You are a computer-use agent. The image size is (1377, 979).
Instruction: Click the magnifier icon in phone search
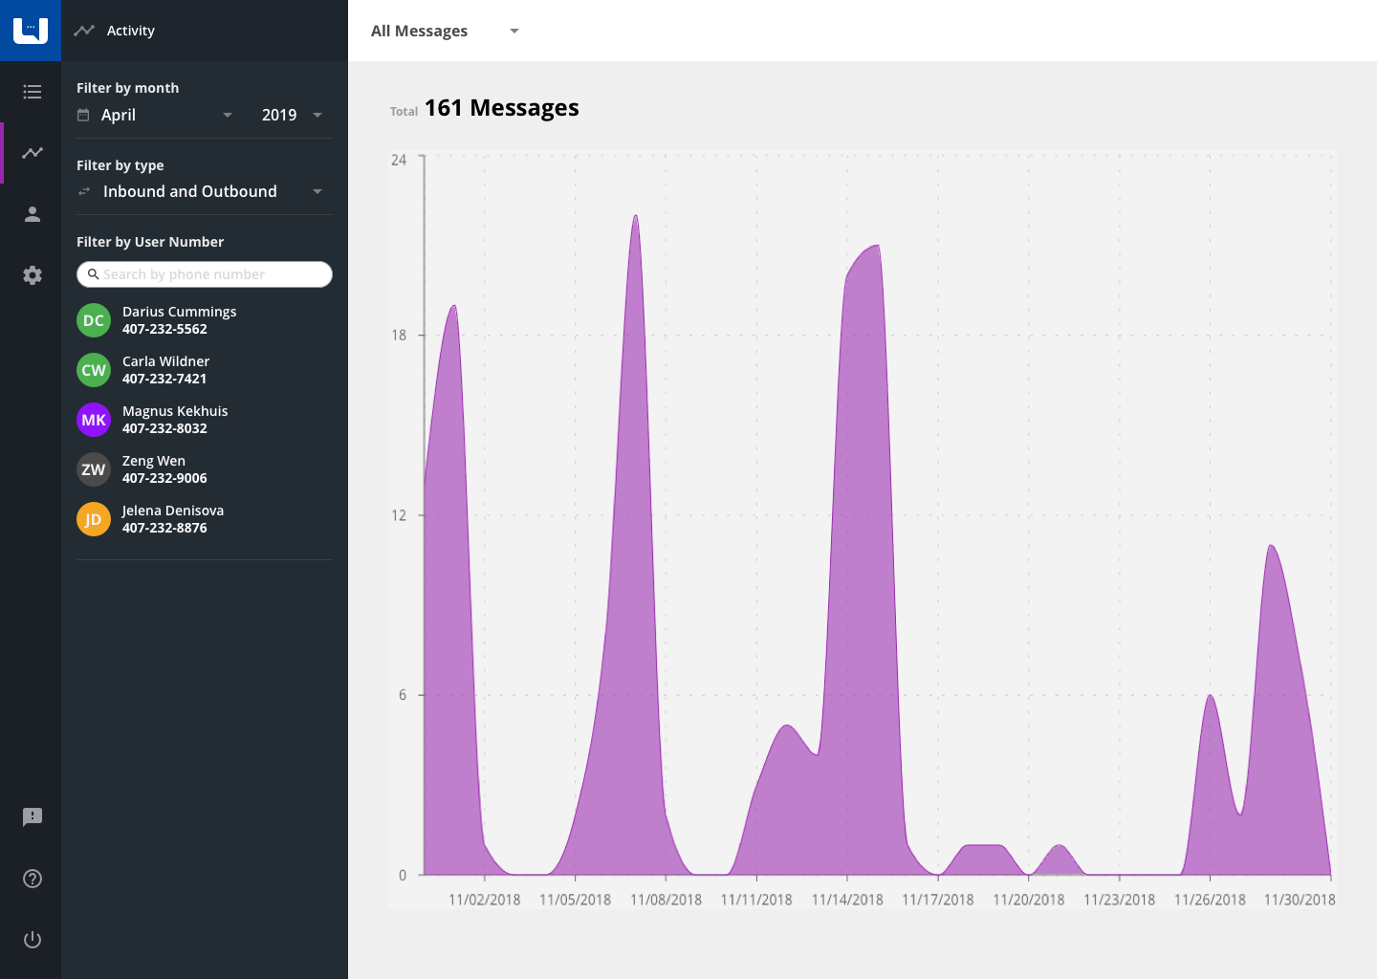93,274
